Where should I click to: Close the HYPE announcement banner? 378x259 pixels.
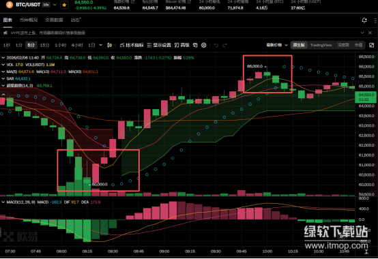(x=370, y=33)
